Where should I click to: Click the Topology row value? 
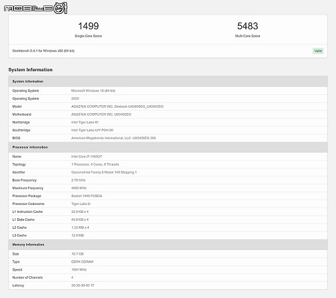(x=95, y=164)
